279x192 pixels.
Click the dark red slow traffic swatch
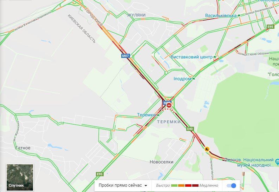195,185
